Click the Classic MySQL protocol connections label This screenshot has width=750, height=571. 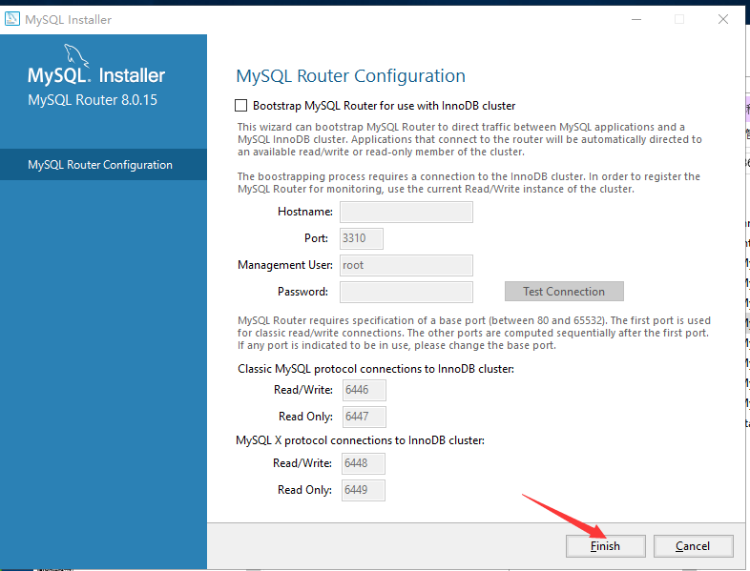[x=376, y=369]
